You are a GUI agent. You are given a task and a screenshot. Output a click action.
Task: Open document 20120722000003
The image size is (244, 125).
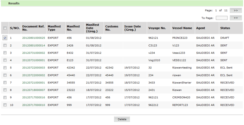point(33,68)
